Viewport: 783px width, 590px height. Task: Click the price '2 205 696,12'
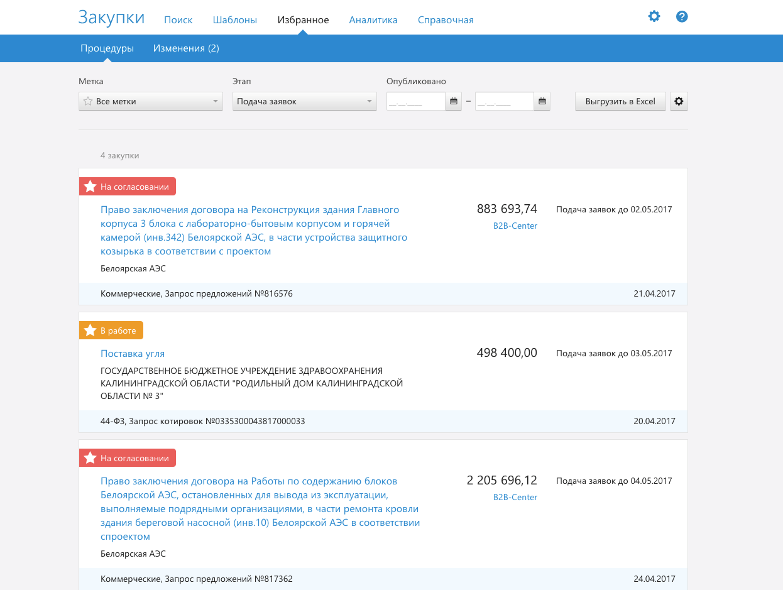click(502, 481)
